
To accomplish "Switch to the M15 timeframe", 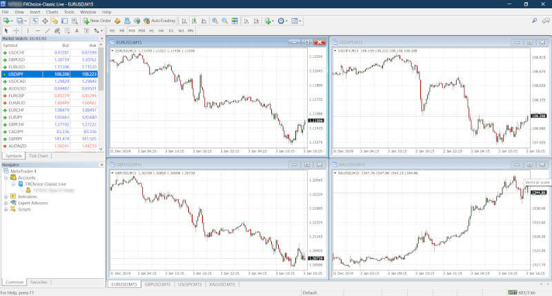I will pyautogui.click(x=132, y=31).
